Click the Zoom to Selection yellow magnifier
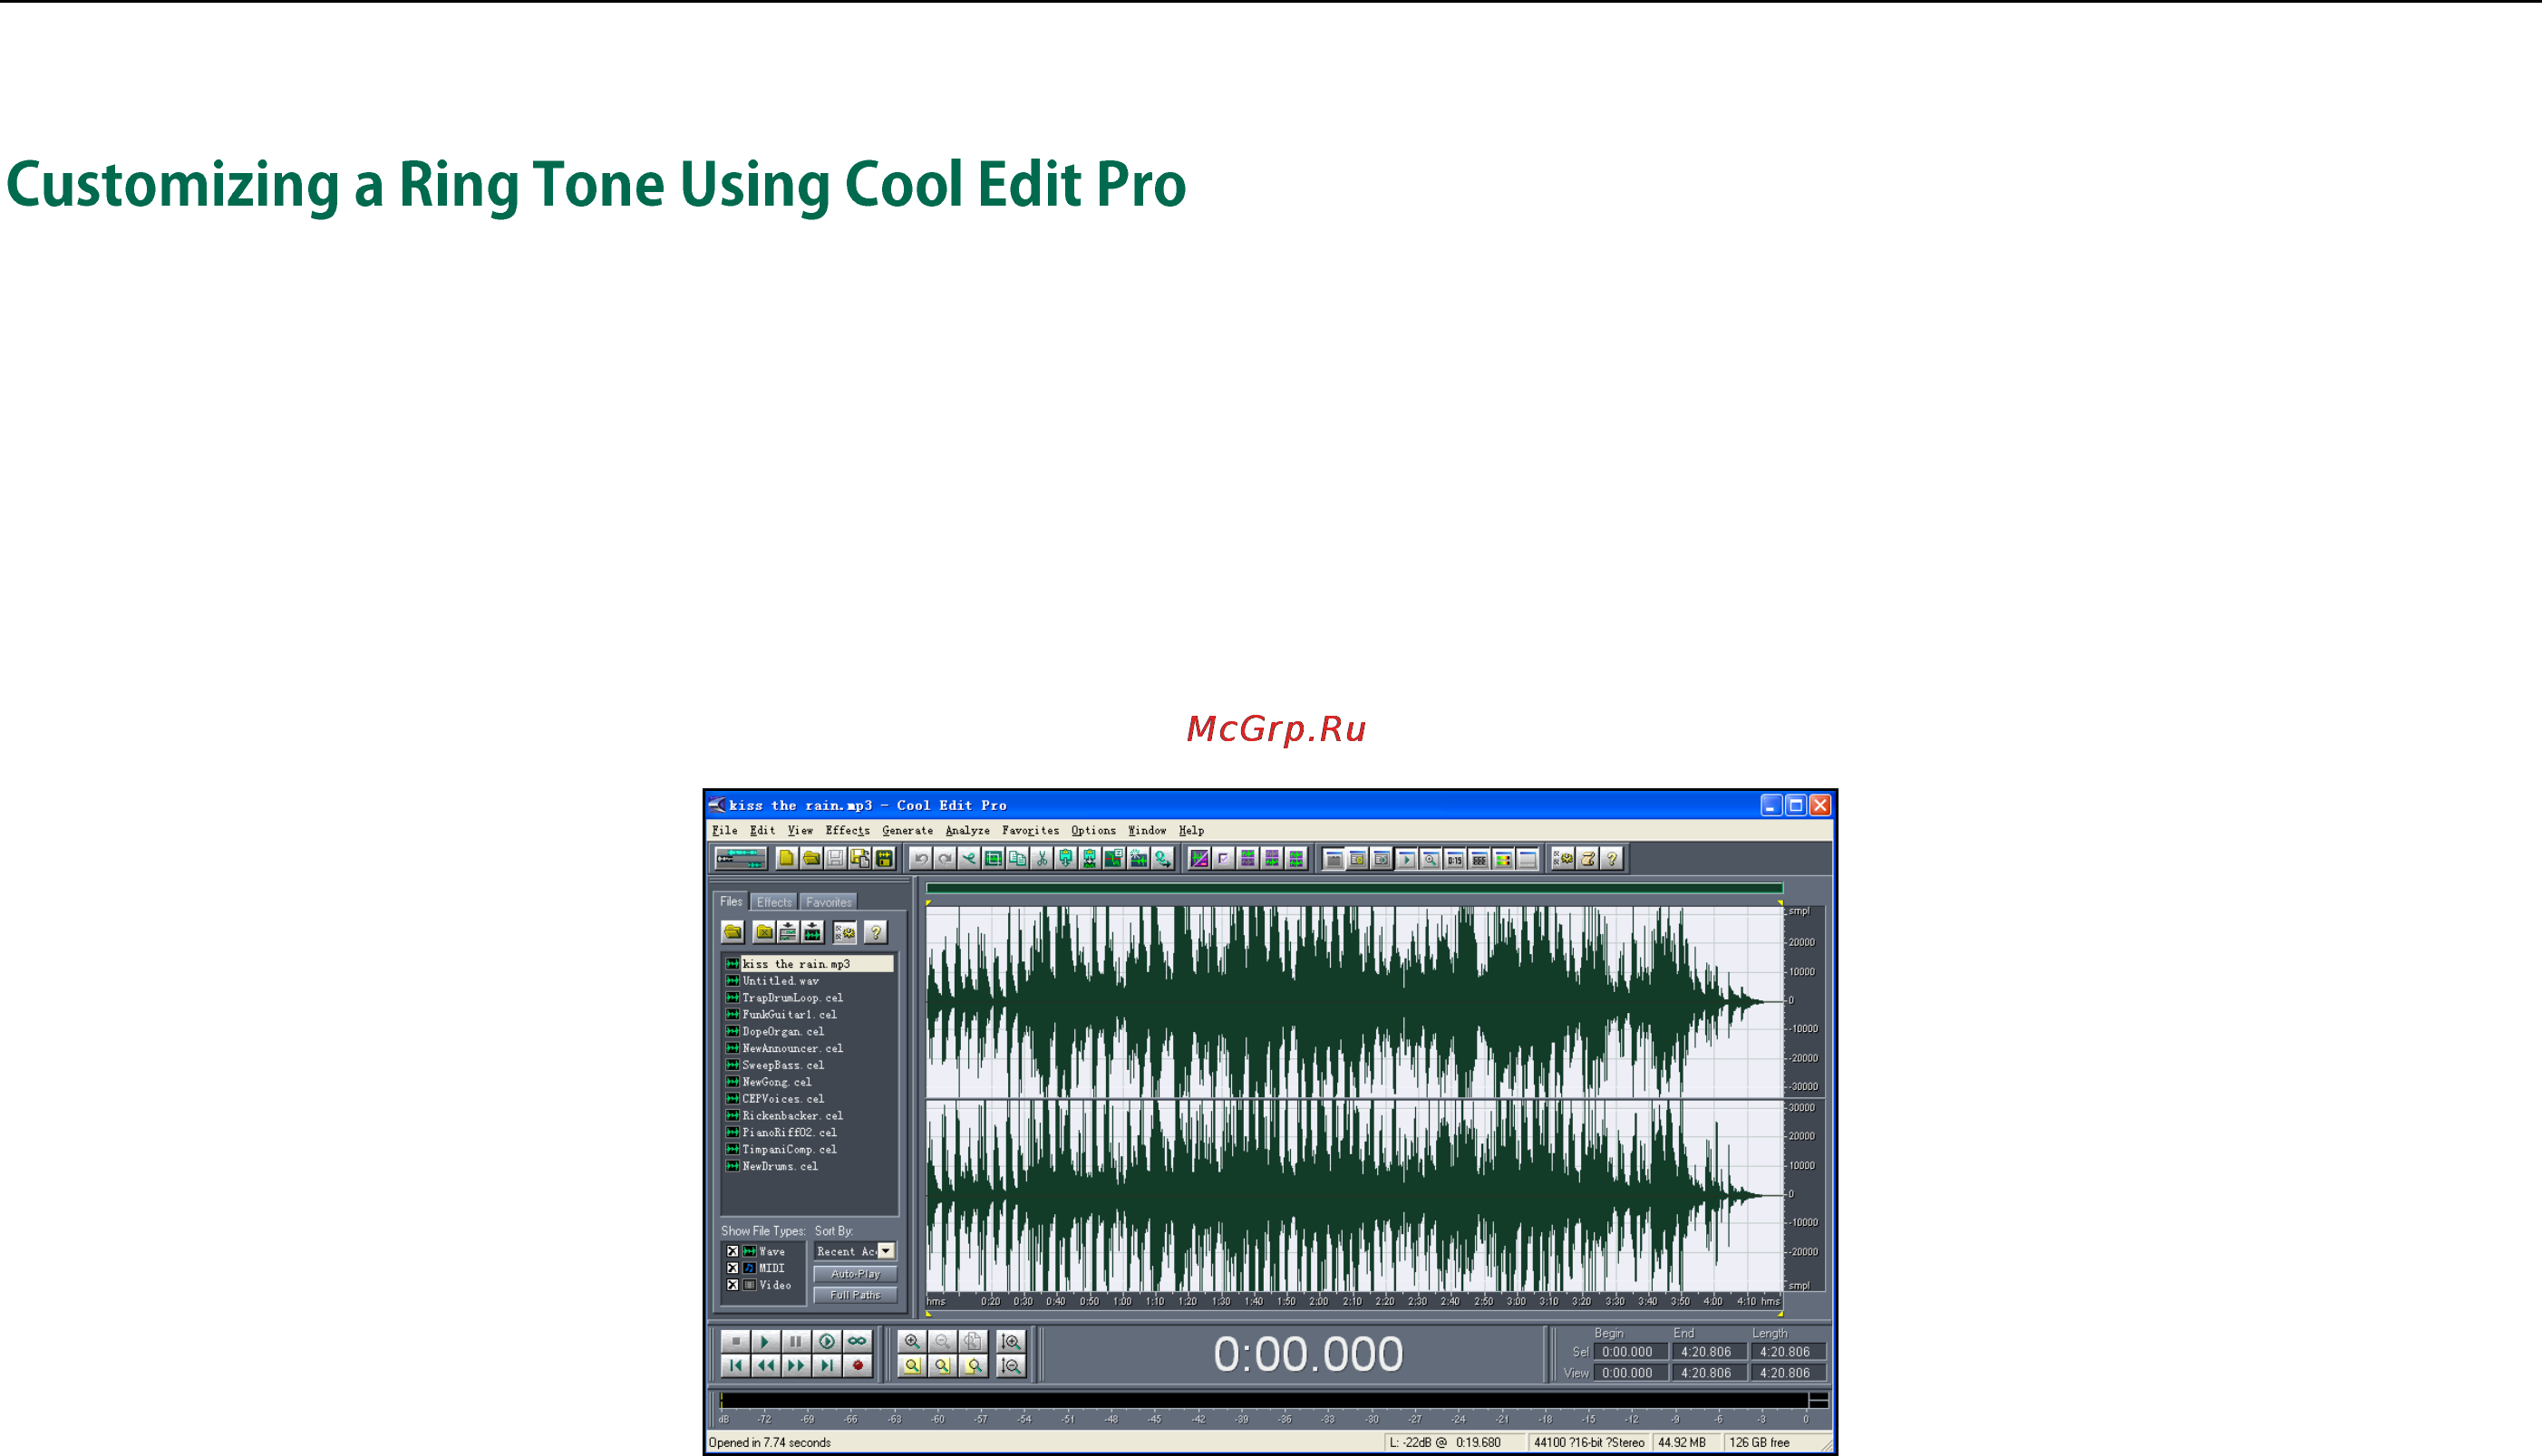Image resolution: width=2542 pixels, height=1456 pixels. tap(911, 1365)
